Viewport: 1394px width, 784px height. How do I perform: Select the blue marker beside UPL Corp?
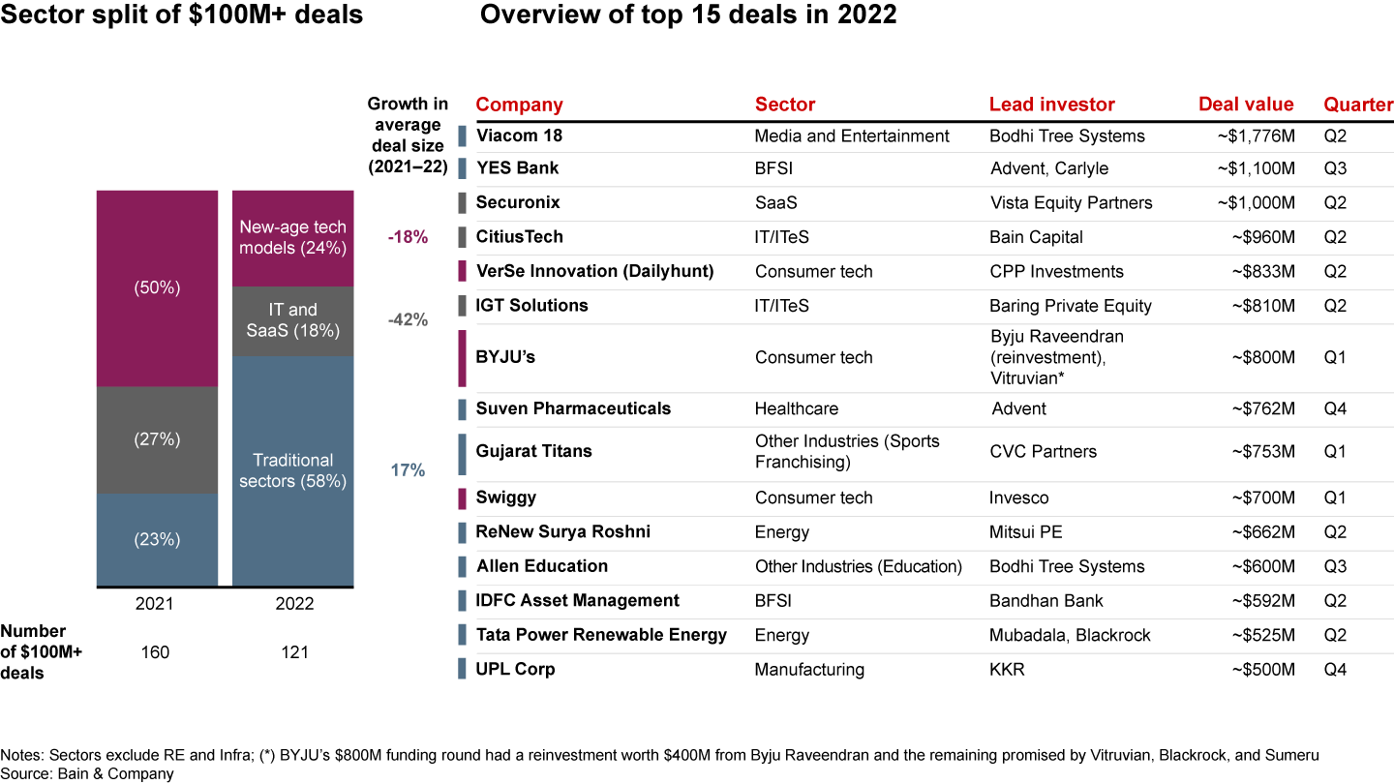click(x=462, y=670)
